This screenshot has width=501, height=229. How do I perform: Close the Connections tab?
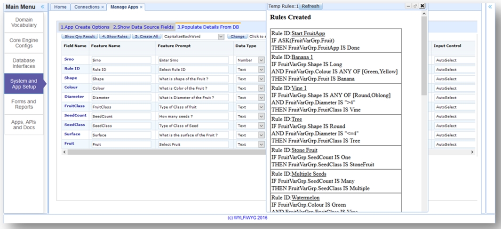point(103,7)
